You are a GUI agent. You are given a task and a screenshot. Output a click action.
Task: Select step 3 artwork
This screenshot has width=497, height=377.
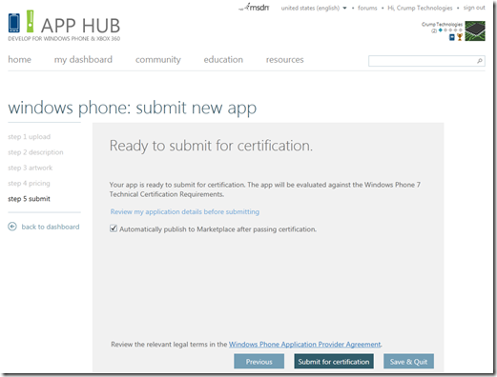[x=31, y=168]
